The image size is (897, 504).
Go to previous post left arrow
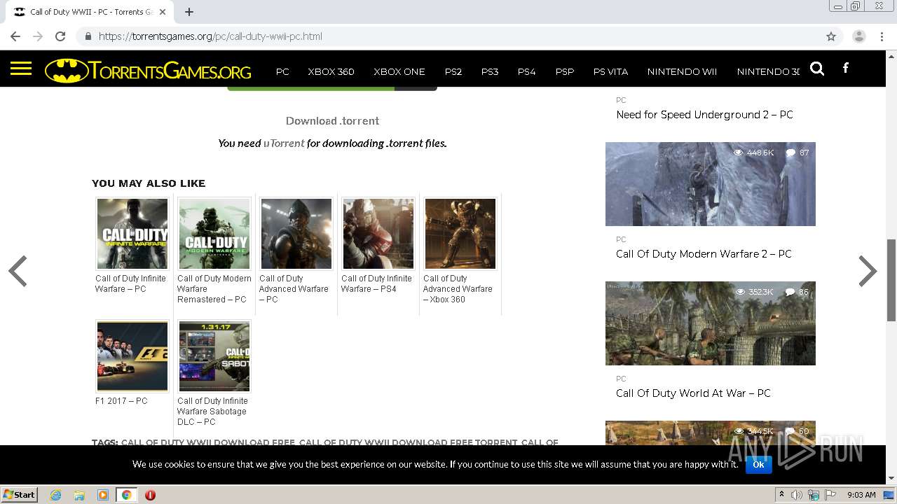(18, 272)
